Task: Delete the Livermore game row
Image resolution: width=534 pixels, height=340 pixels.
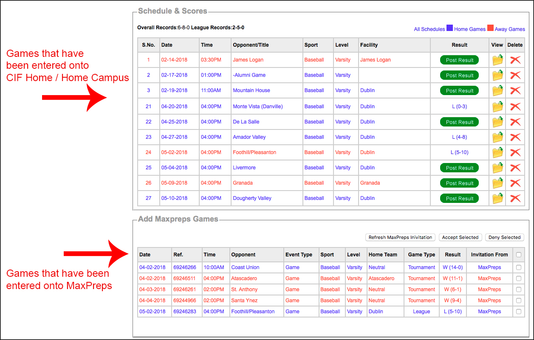Action: coord(515,168)
